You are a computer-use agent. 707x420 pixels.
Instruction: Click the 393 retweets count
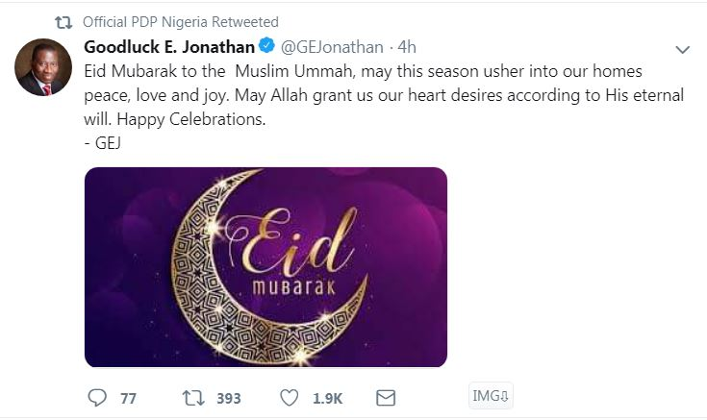[229, 398]
